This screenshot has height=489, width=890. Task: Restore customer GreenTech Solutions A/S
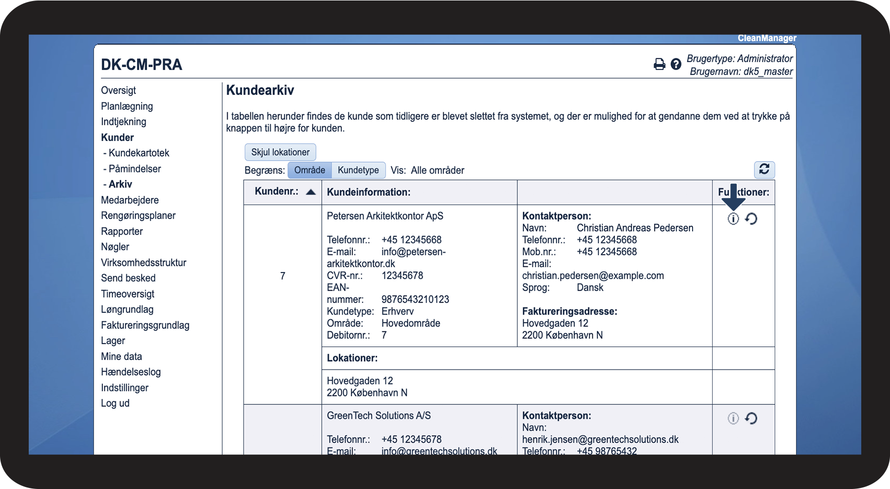[751, 418]
